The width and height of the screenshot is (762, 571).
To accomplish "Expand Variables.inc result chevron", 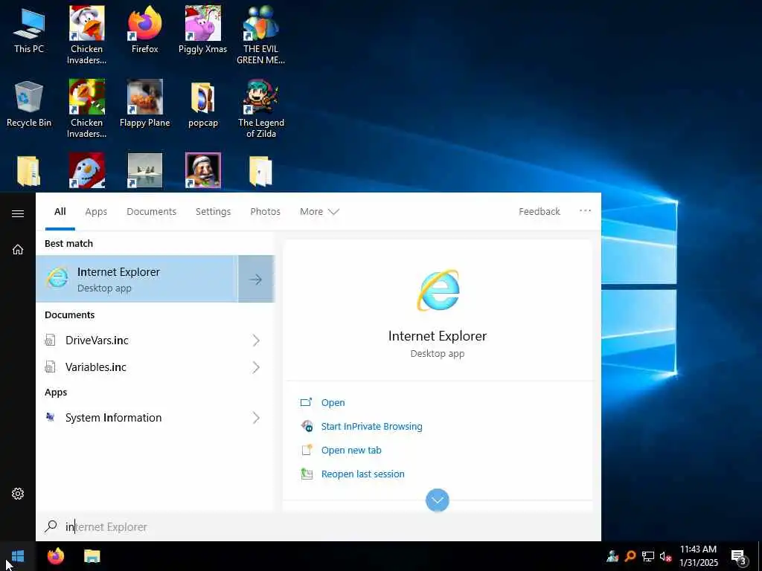I will [256, 367].
